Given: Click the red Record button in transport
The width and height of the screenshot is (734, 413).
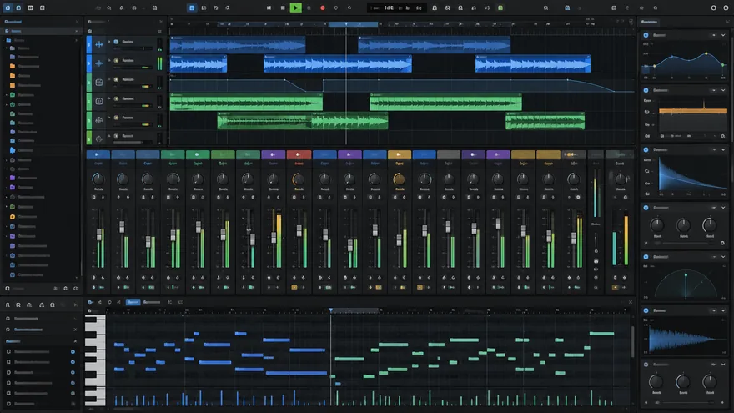Looking at the screenshot, I should [323, 8].
